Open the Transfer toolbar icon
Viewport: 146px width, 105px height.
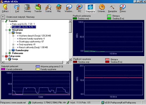38,7
